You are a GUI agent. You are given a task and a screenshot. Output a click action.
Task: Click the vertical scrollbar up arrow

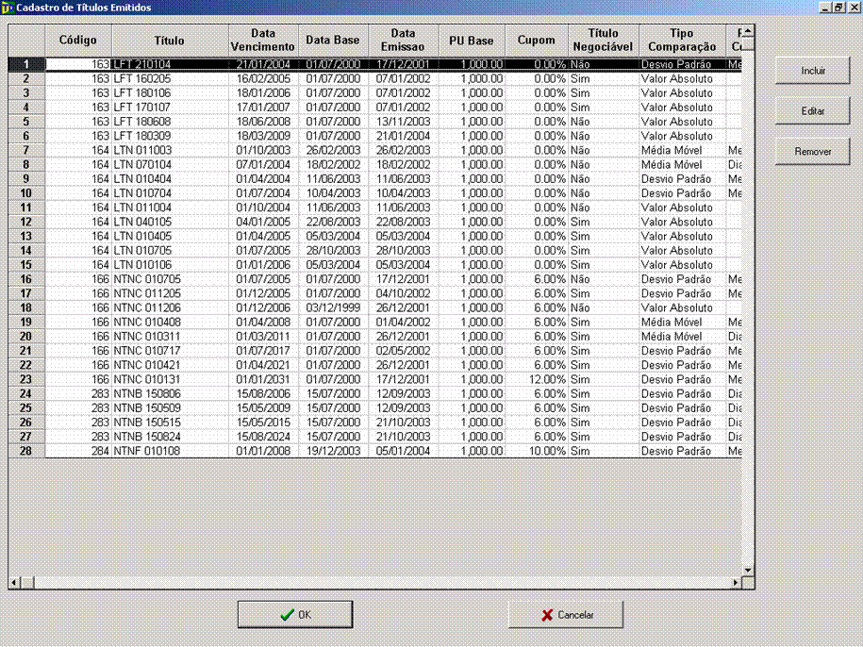click(x=748, y=31)
